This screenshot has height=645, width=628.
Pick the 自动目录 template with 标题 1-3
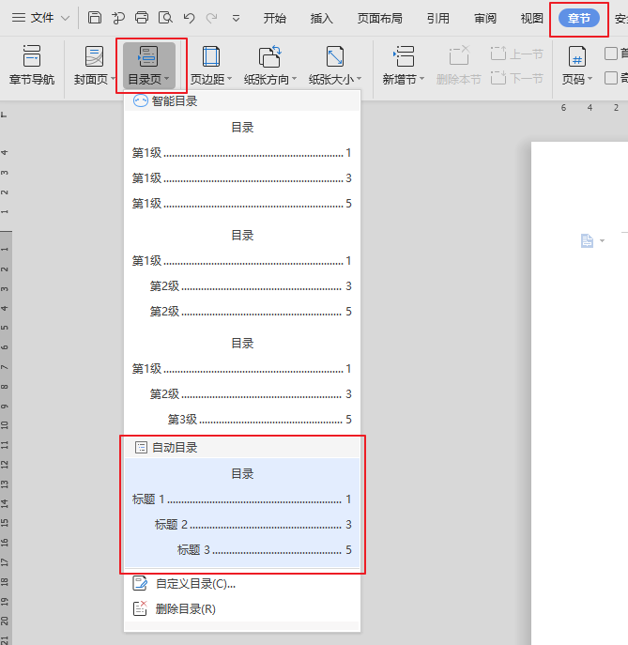coord(242,513)
